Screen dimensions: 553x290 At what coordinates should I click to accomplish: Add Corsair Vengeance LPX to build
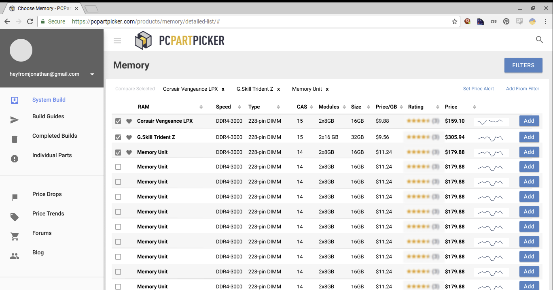[x=529, y=121]
